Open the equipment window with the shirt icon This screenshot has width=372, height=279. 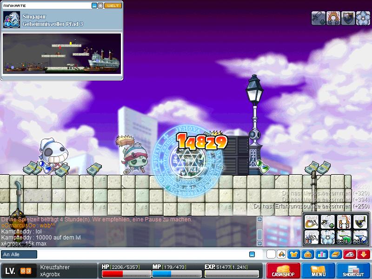click(294, 254)
